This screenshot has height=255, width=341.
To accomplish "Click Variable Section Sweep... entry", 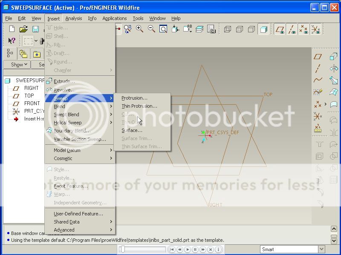I will click(x=80, y=139).
